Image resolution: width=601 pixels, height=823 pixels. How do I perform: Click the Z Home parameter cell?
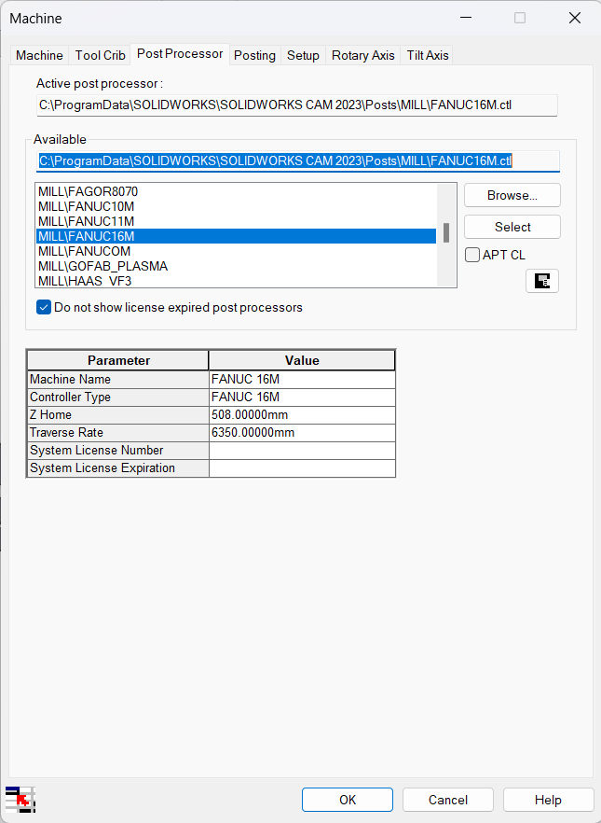click(118, 414)
